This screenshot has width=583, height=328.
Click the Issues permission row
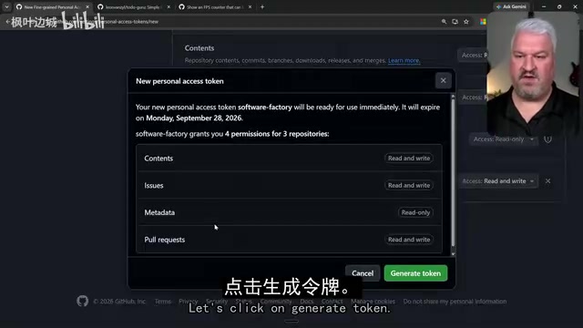pos(290,185)
